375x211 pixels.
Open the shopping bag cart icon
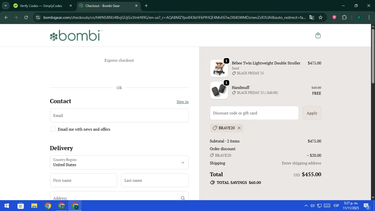coord(318,35)
